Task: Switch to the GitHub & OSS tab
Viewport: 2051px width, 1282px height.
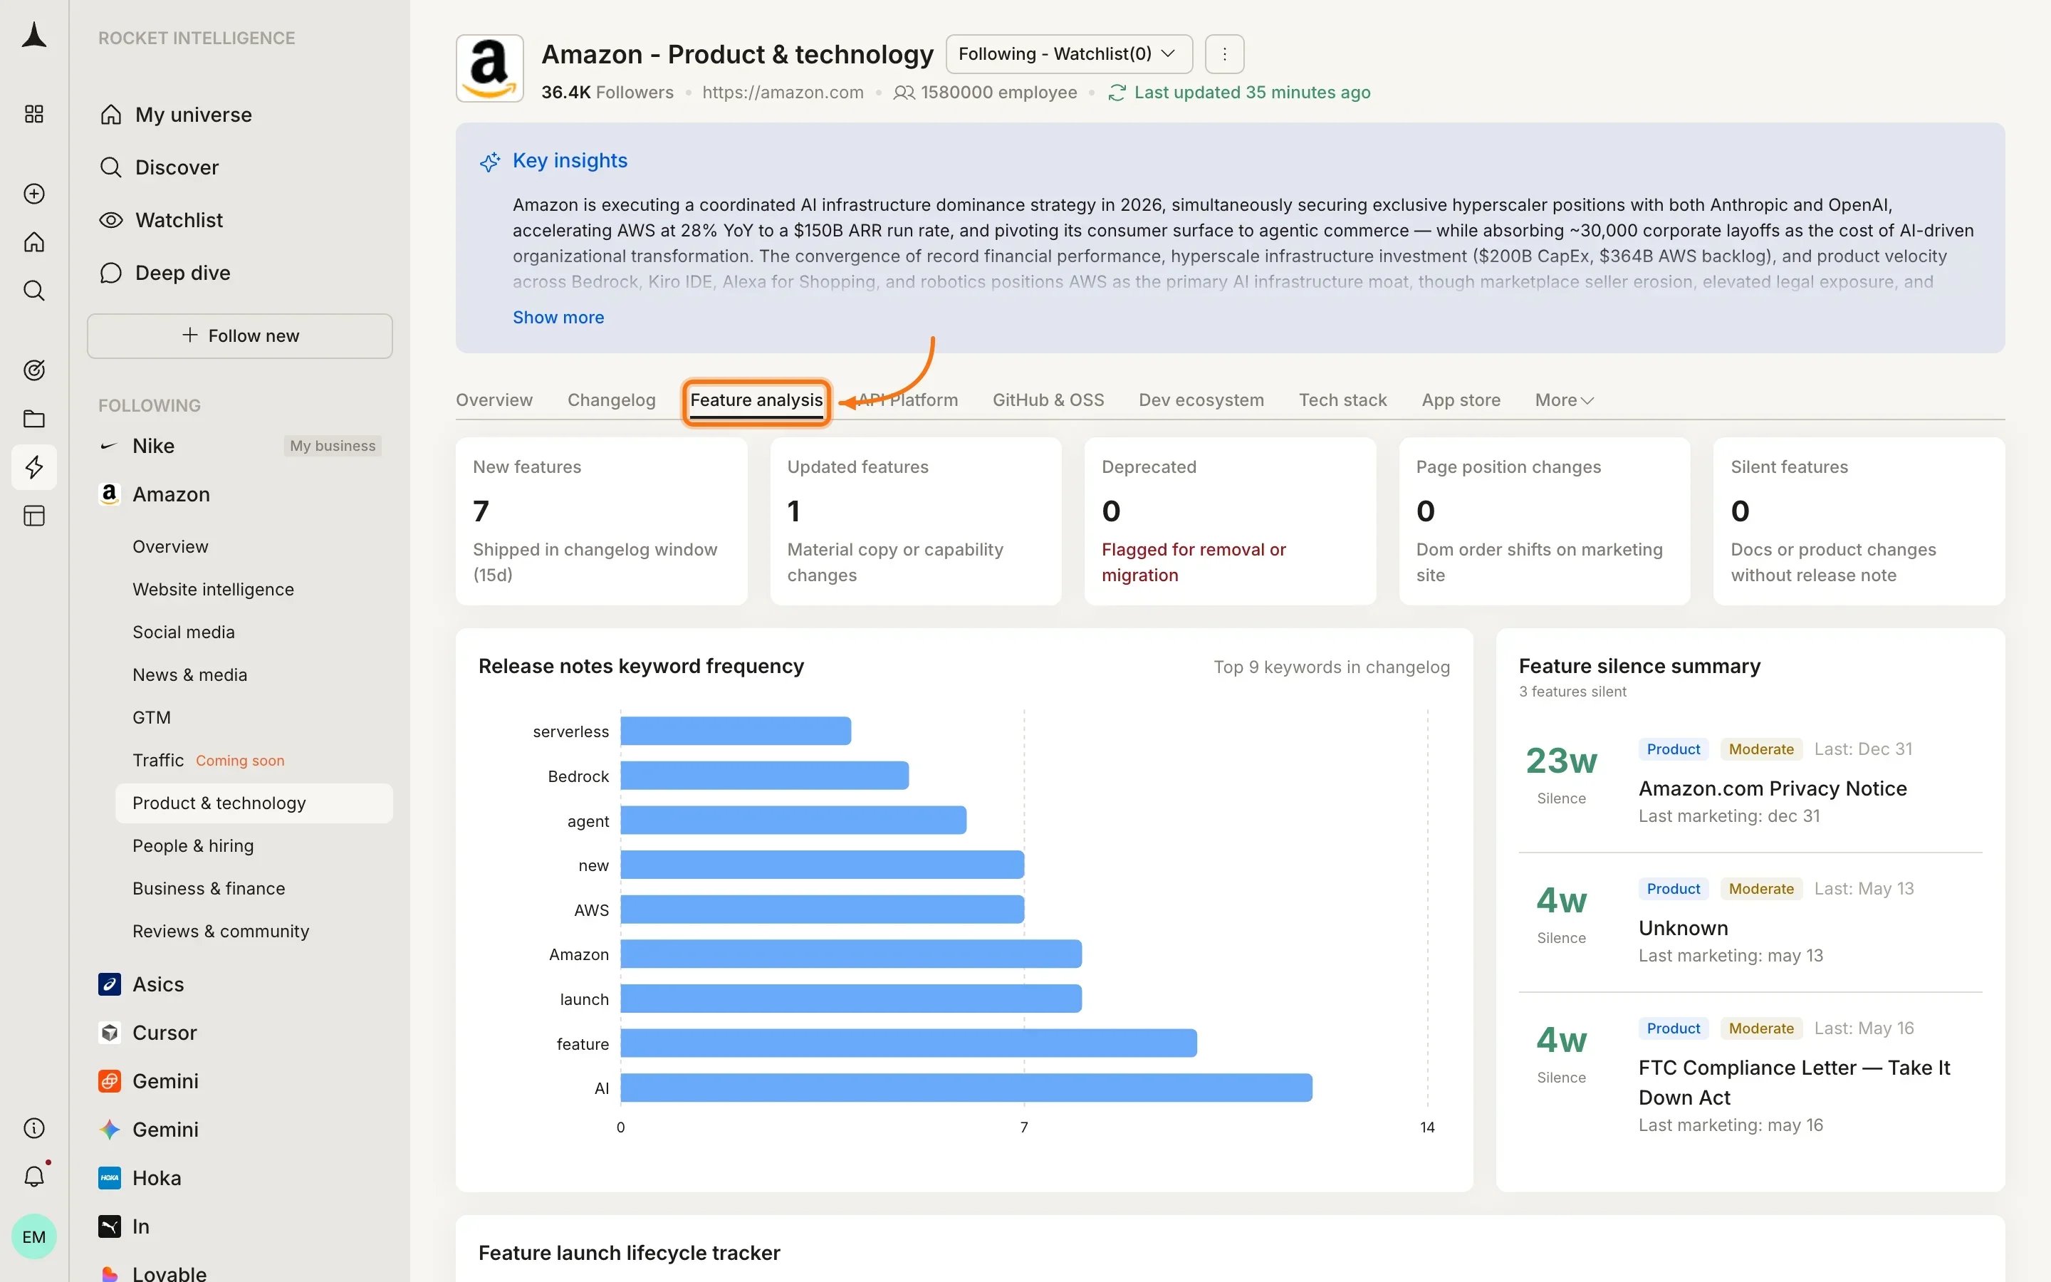Action: point(1048,400)
